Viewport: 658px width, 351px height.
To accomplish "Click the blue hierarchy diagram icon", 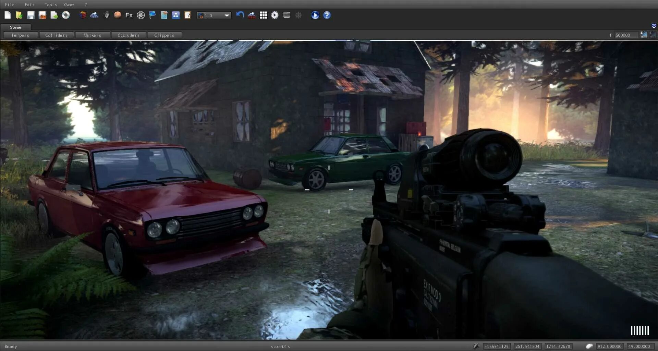I will click(x=176, y=15).
